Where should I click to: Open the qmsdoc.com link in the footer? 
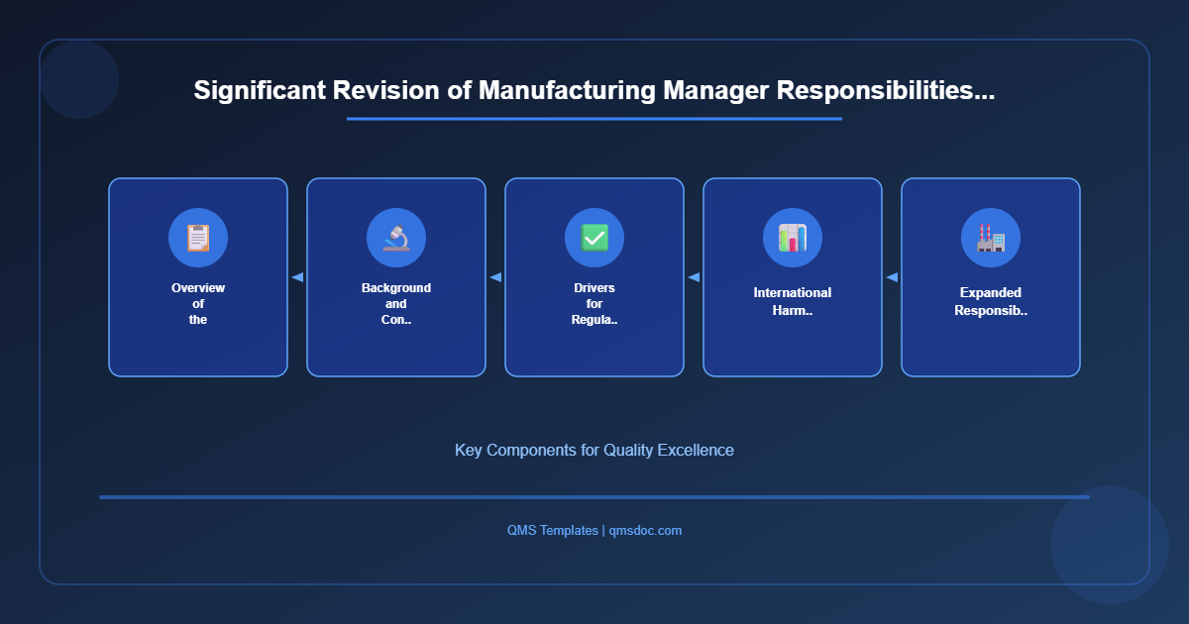tap(644, 530)
